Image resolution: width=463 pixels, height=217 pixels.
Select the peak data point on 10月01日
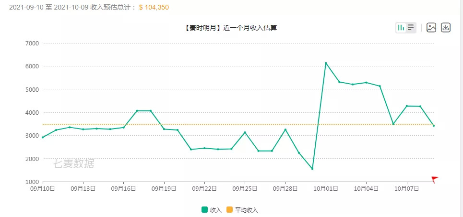point(326,63)
